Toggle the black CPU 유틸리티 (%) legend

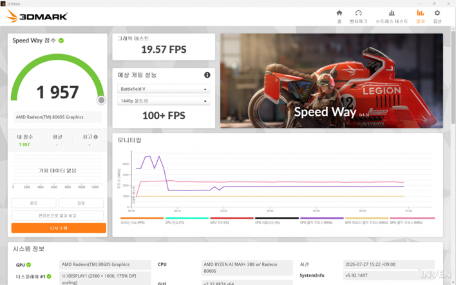click(276, 221)
